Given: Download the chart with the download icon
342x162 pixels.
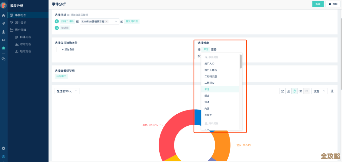Looking at the screenshot, I should tap(332, 91).
